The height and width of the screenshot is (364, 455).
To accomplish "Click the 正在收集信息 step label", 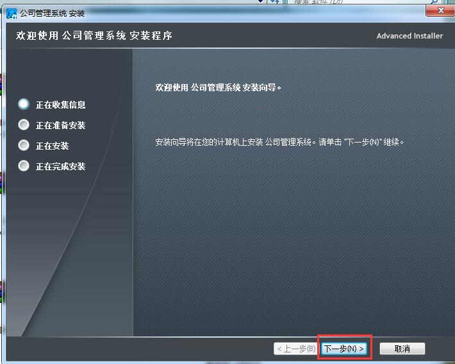I will tap(60, 105).
